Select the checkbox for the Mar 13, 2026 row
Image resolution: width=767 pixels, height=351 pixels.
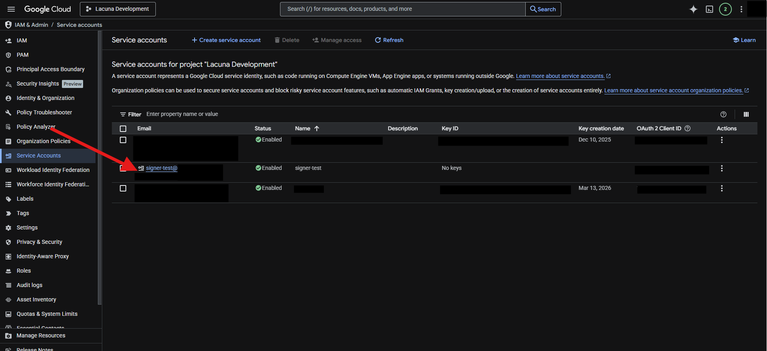(x=123, y=188)
